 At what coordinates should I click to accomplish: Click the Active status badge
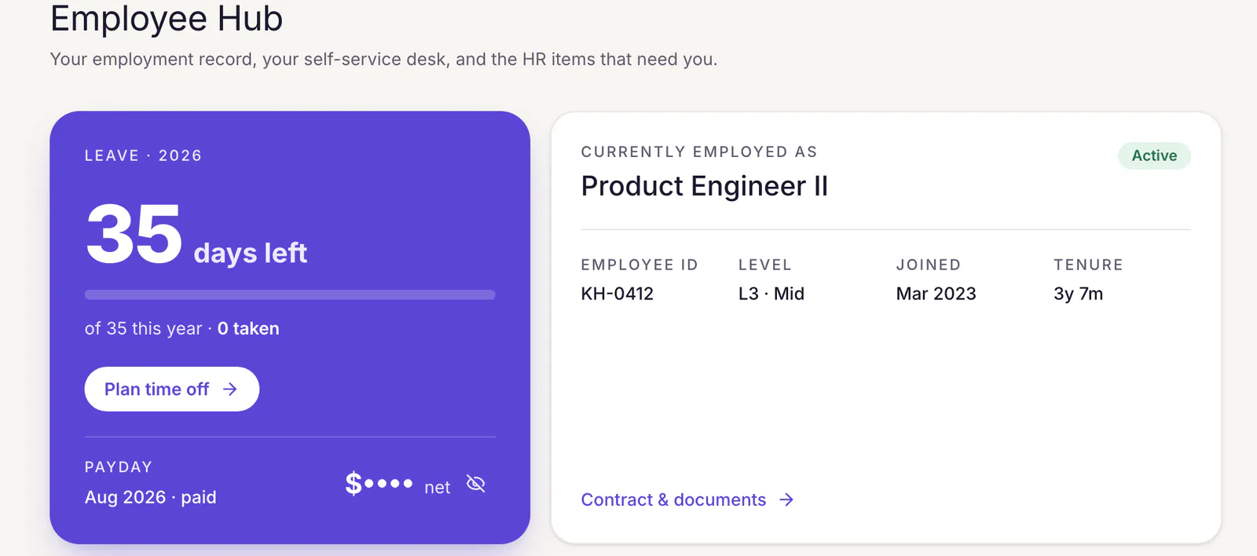pos(1154,155)
